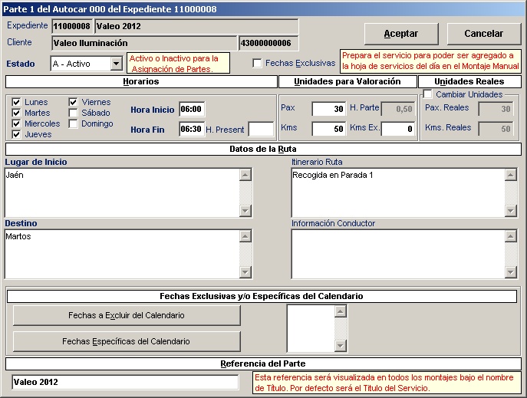This screenshot has height=398, width=527.
Task: Click Información Conductor scroll down arrow
Action: [511, 272]
